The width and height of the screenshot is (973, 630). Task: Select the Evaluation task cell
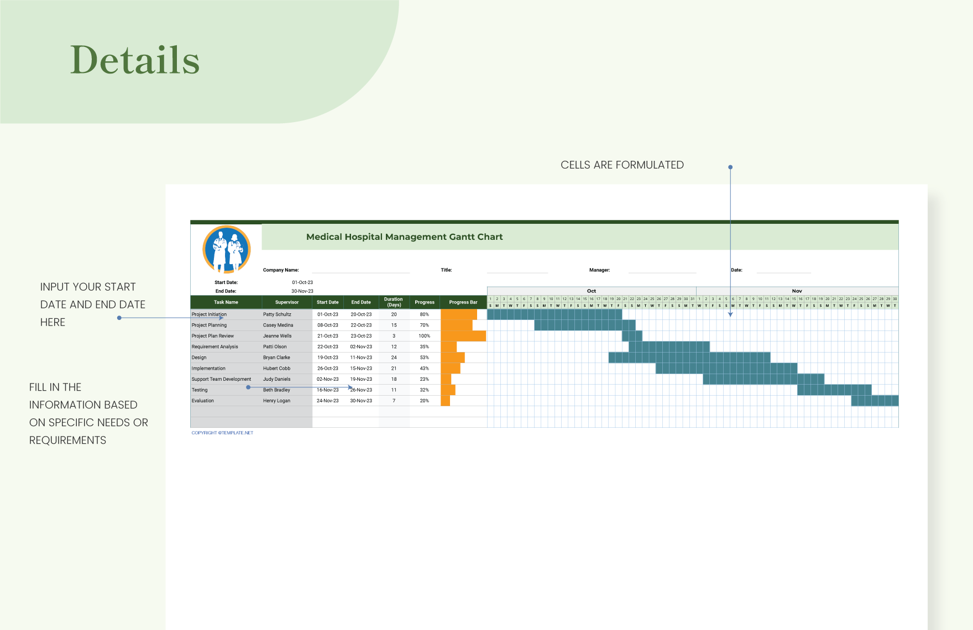(226, 401)
